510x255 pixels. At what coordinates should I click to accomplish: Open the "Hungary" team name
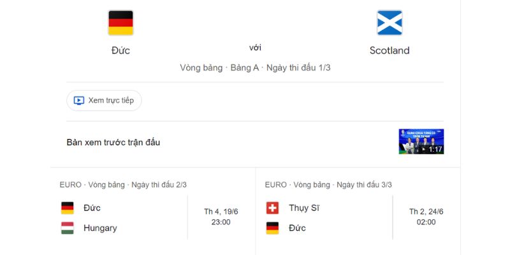click(x=100, y=228)
